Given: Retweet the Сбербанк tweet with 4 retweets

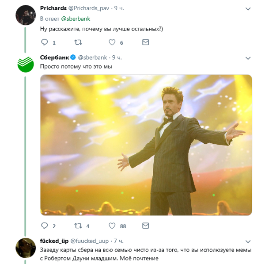Looking at the screenshot, I should point(78,226).
